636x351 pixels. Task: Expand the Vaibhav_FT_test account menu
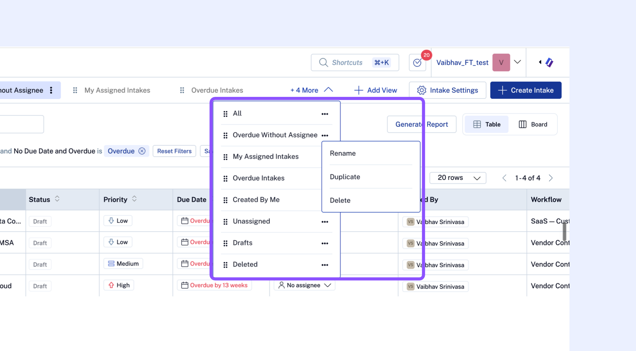coord(517,62)
